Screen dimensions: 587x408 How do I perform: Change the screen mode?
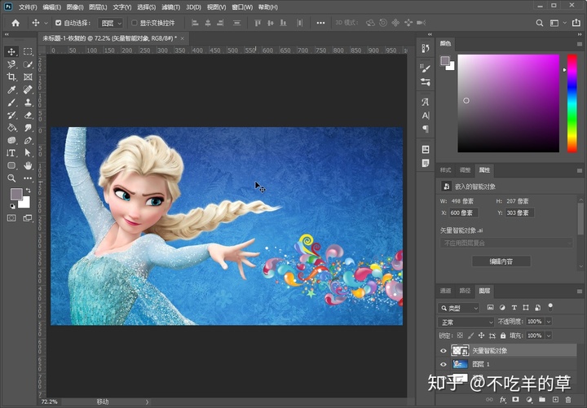click(x=28, y=218)
